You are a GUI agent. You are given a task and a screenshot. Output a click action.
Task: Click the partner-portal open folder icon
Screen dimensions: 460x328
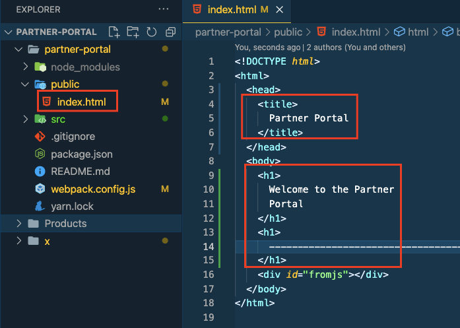coord(34,49)
